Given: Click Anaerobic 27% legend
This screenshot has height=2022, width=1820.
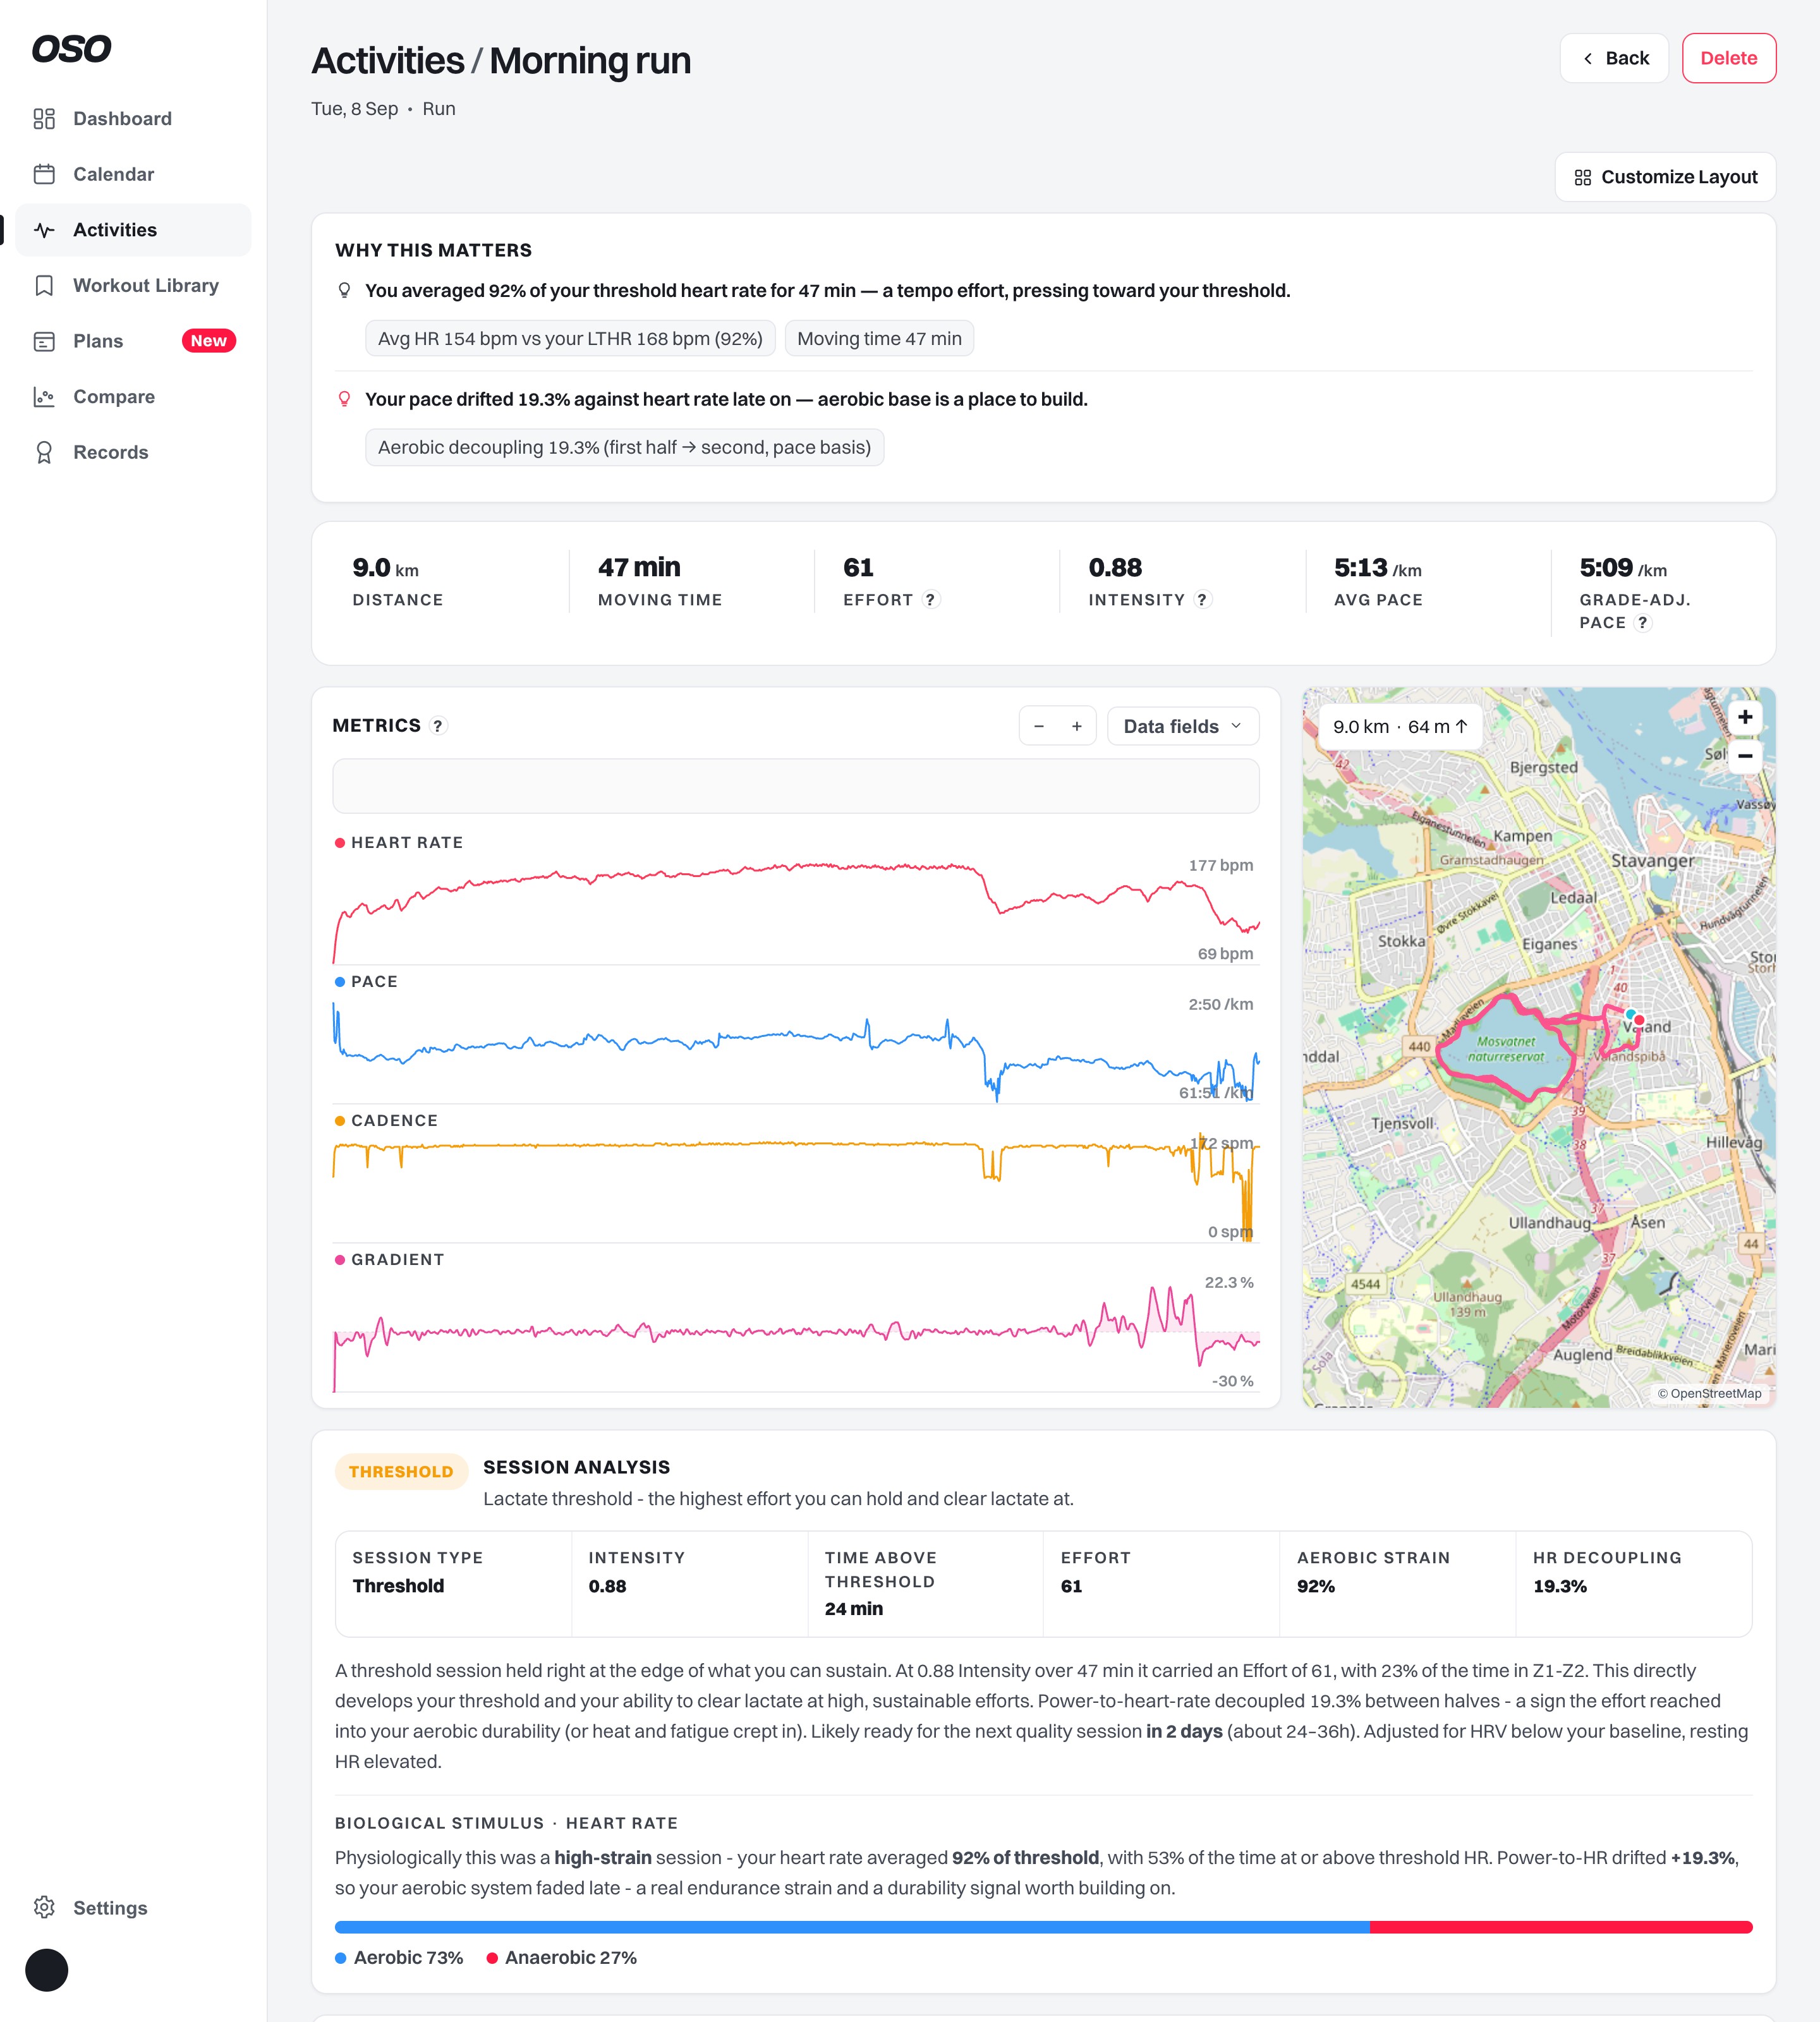Looking at the screenshot, I should click(561, 1957).
